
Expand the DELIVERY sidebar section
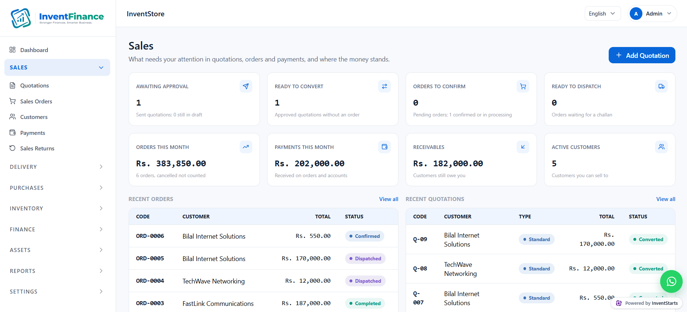pos(57,167)
